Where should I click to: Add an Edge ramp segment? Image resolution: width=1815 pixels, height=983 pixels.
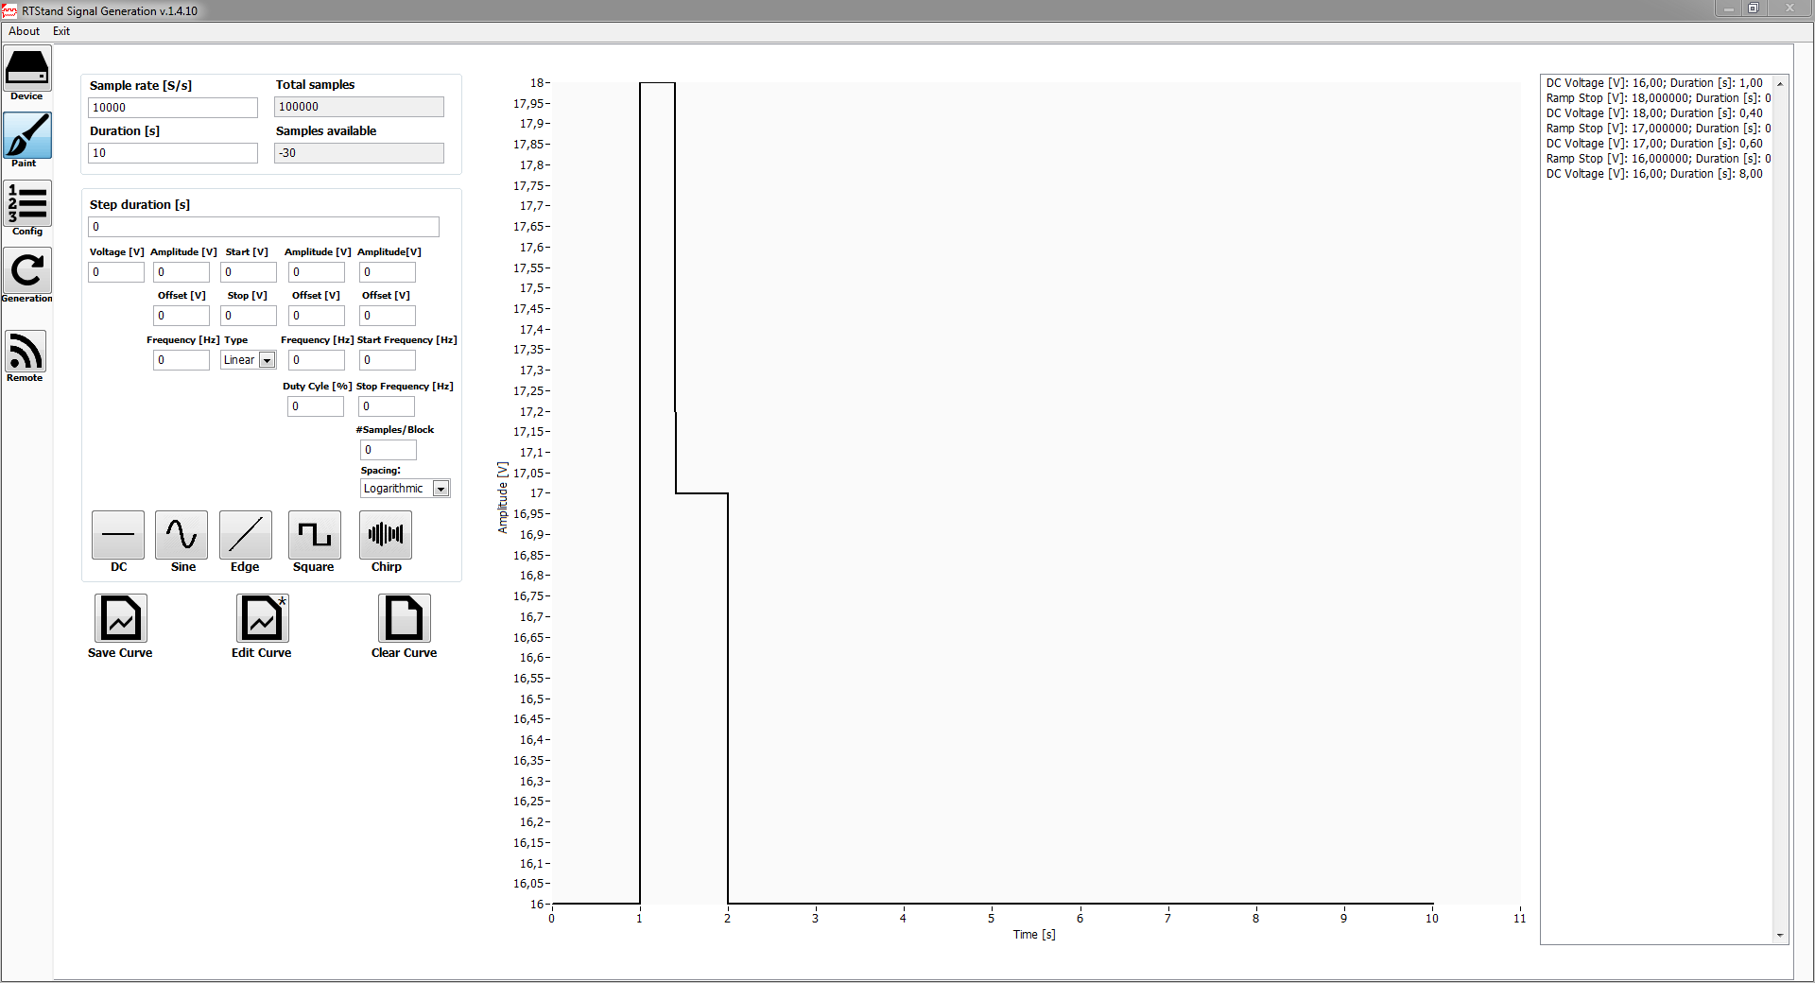[x=245, y=535]
